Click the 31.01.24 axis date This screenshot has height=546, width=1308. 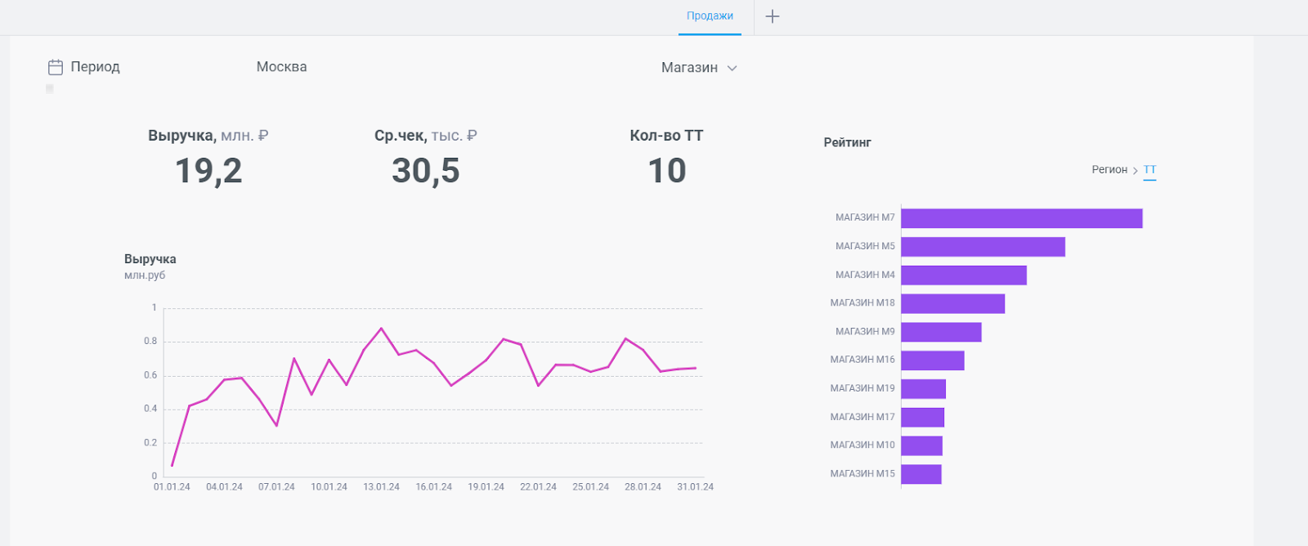pyautogui.click(x=695, y=487)
